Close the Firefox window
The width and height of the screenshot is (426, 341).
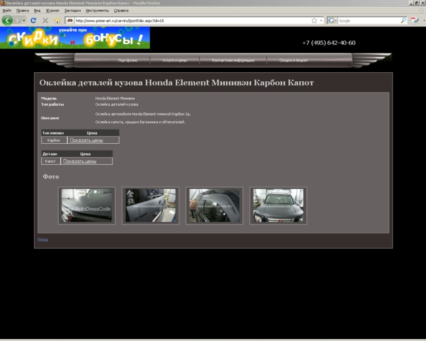423,3
